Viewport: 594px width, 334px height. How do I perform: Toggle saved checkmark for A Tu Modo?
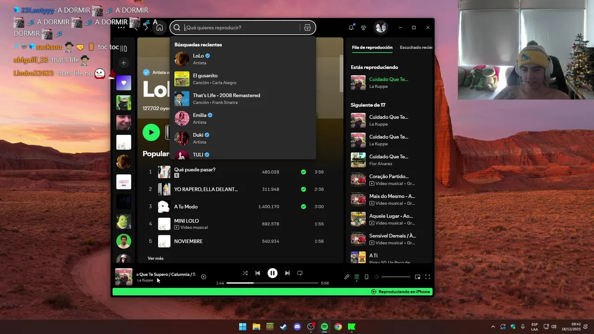tap(303, 206)
